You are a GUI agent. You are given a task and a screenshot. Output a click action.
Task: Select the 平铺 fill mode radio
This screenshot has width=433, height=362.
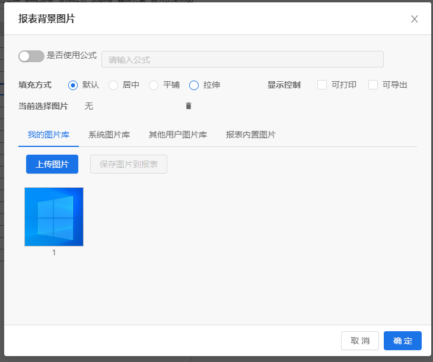tap(154, 85)
